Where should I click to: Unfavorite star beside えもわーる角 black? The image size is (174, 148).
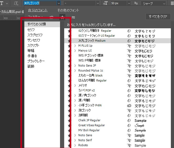pos(69,76)
